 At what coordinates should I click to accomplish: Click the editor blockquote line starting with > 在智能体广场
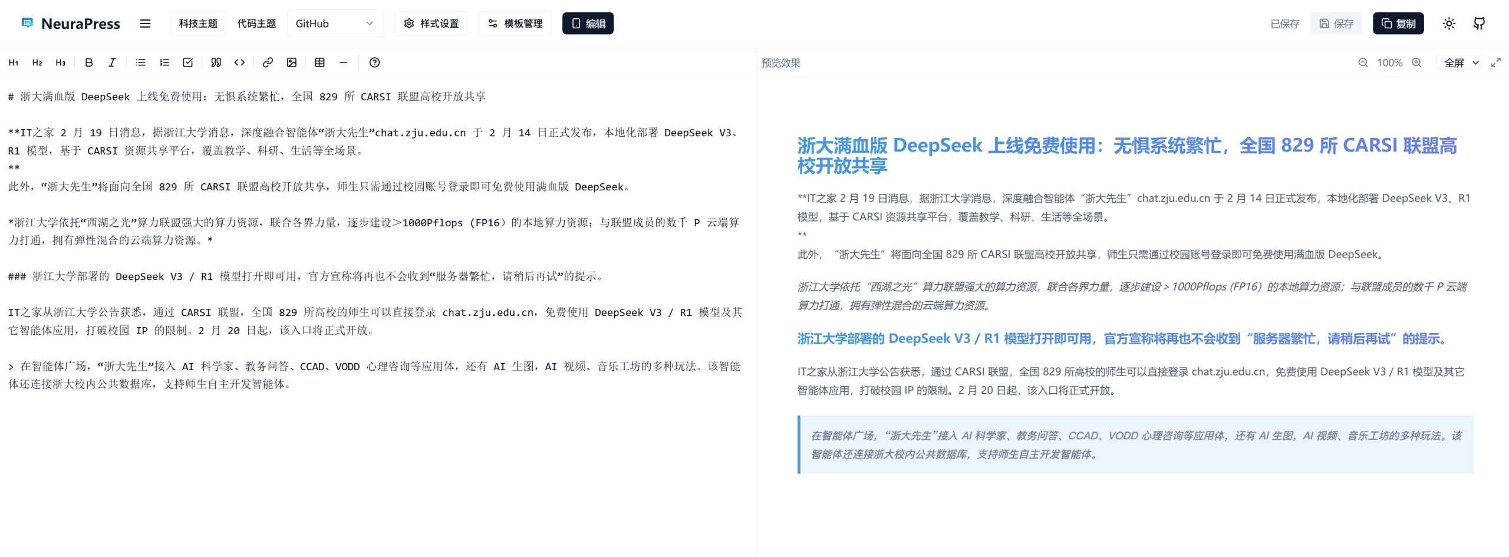374,375
